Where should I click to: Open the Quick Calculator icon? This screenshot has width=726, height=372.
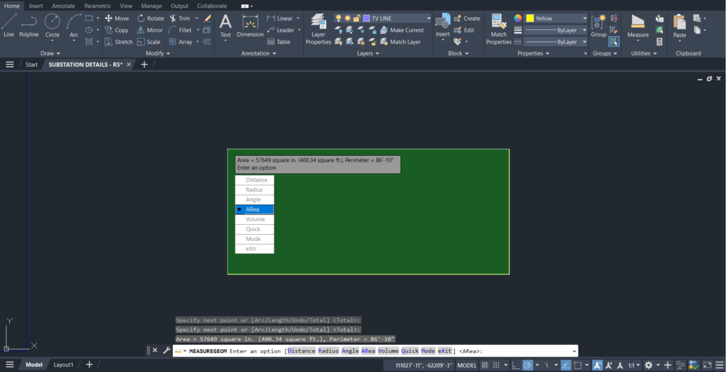[x=659, y=42]
